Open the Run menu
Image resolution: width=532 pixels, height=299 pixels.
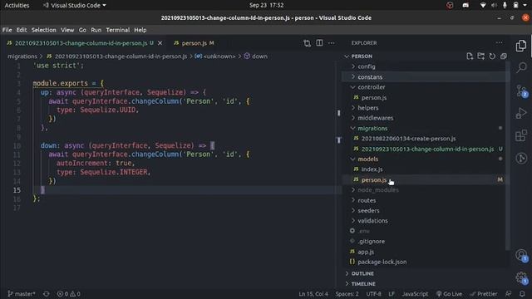click(x=96, y=30)
